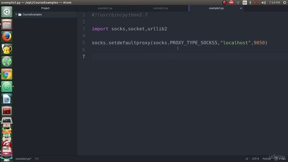The height and width of the screenshot is (162, 288).
Task: Click the "localhost" string literal
Action: coord(235,43)
